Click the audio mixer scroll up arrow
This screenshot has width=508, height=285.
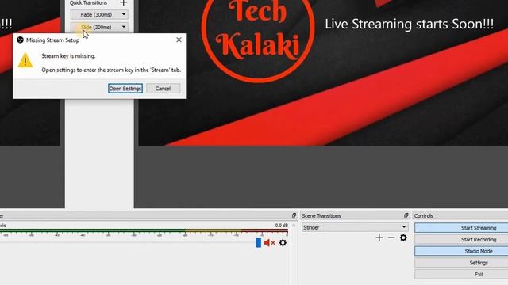click(x=294, y=225)
